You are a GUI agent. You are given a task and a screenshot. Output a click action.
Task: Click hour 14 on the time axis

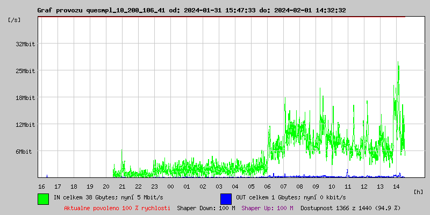[396, 186]
